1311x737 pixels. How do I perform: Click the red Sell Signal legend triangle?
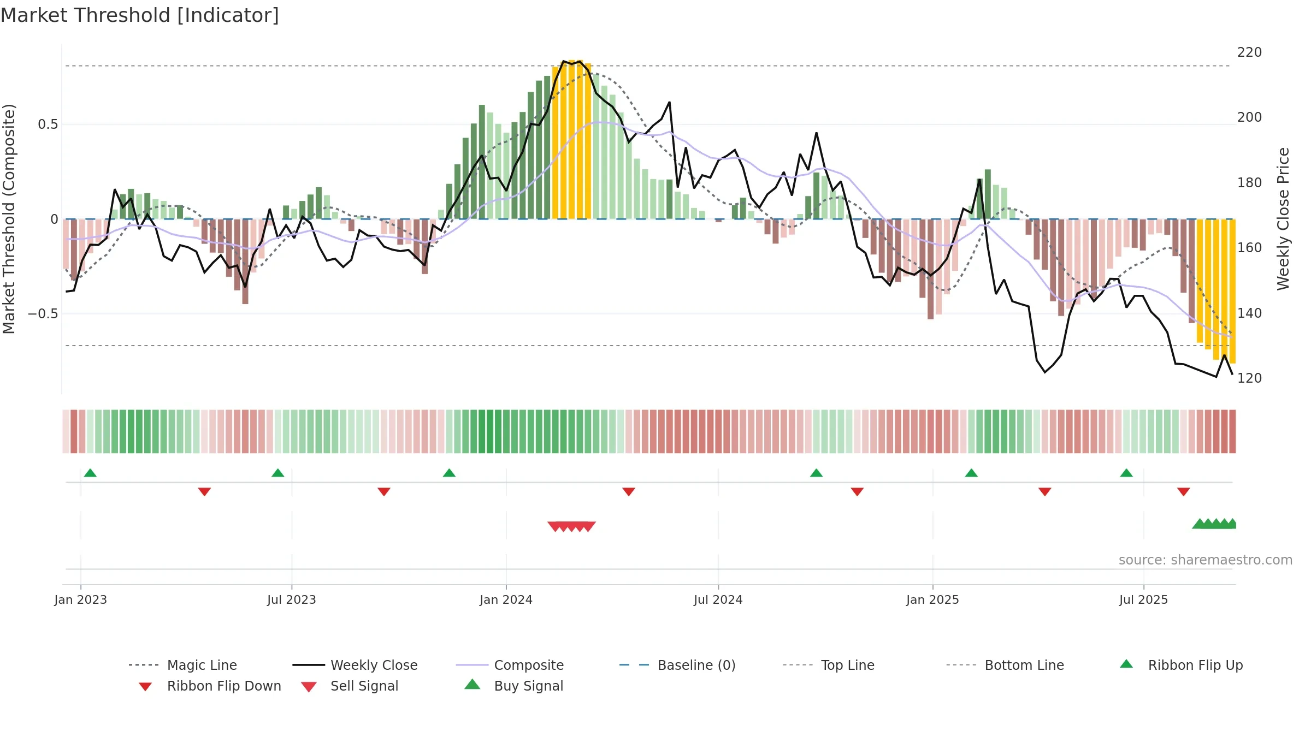309,687
